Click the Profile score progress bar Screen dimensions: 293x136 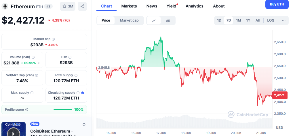[x=62, y=110]
